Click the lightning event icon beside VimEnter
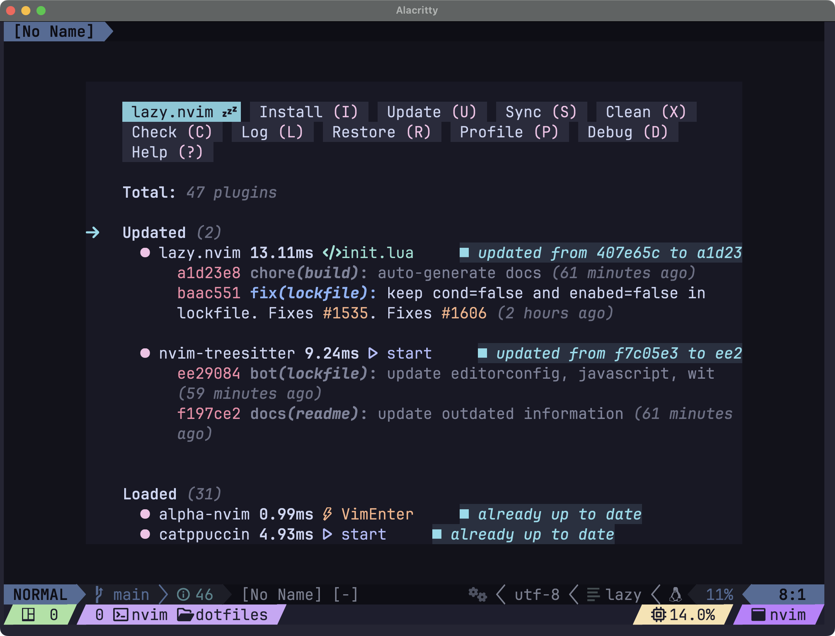 (x=327, y=514)
